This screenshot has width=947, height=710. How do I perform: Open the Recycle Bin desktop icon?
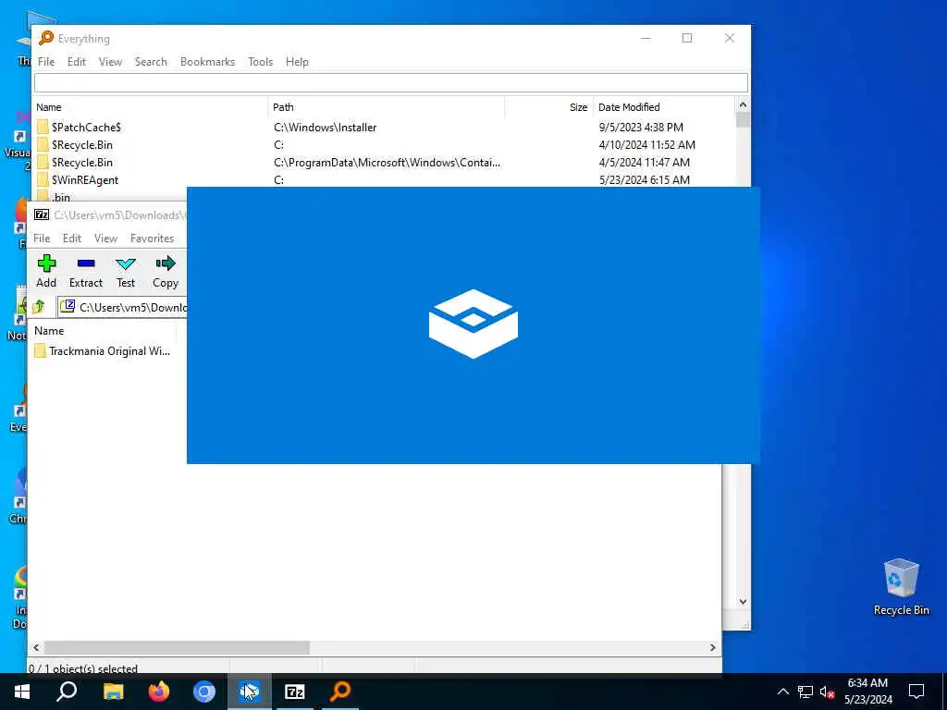(901, 587)
